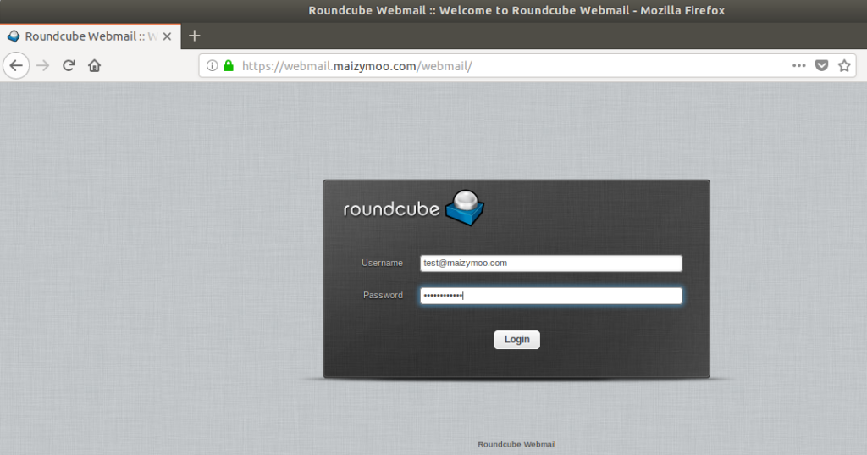Close the Roundcube Webmail tab
This screenshot has height=455, width=867.
[167, 36]
